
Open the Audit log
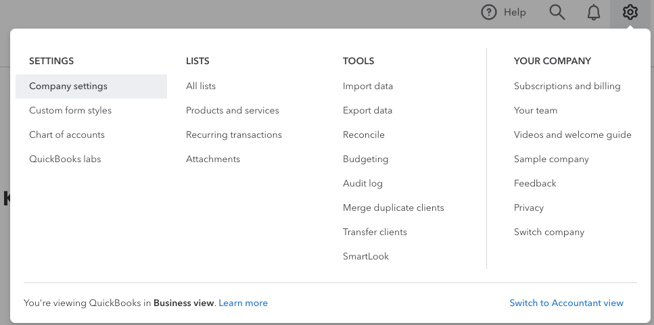[x=363, y=183]
